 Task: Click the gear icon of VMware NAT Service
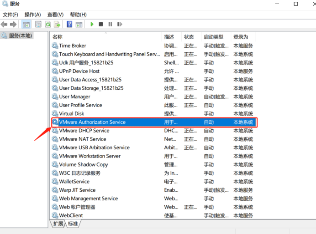pyautogui.click(x=55, y=139)
